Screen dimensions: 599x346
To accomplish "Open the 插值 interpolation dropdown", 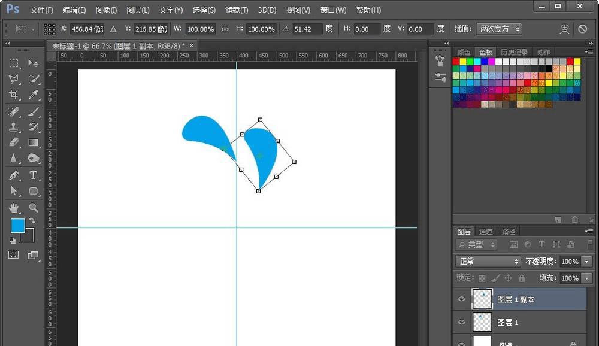I will point(499,29).
